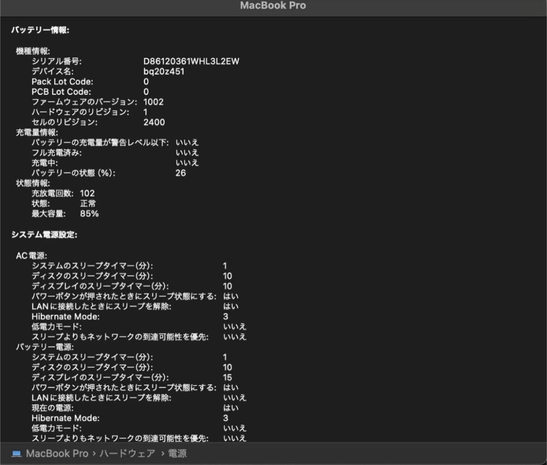Select the charge cycle count value 102

(87, 193)
